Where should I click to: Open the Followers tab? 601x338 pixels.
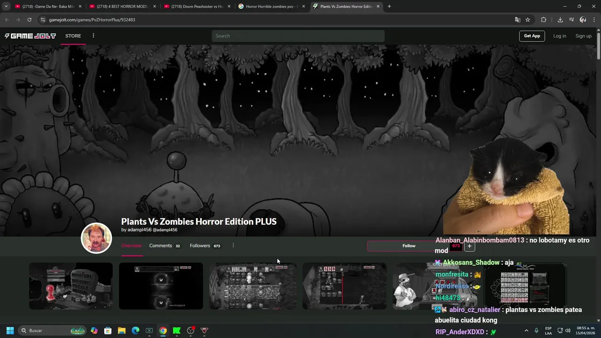tap(205, 246)
